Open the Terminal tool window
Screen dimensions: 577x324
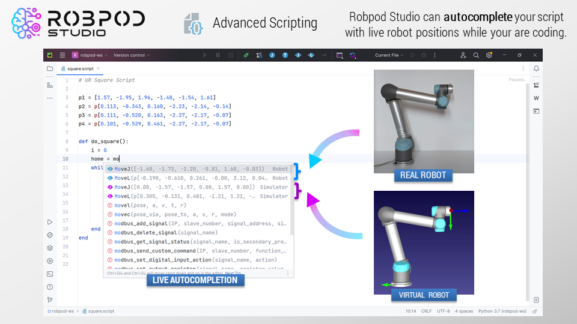coord(50,274)
